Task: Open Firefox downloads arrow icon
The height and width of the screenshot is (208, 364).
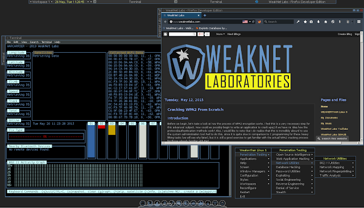Action: point(318,22)
